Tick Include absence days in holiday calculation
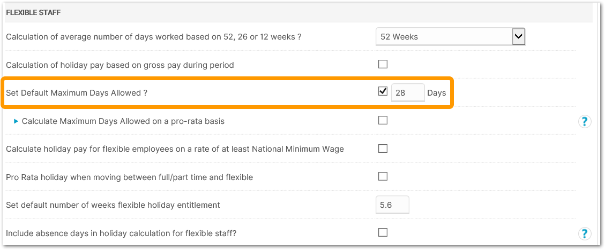 click(x=383, y=232)
